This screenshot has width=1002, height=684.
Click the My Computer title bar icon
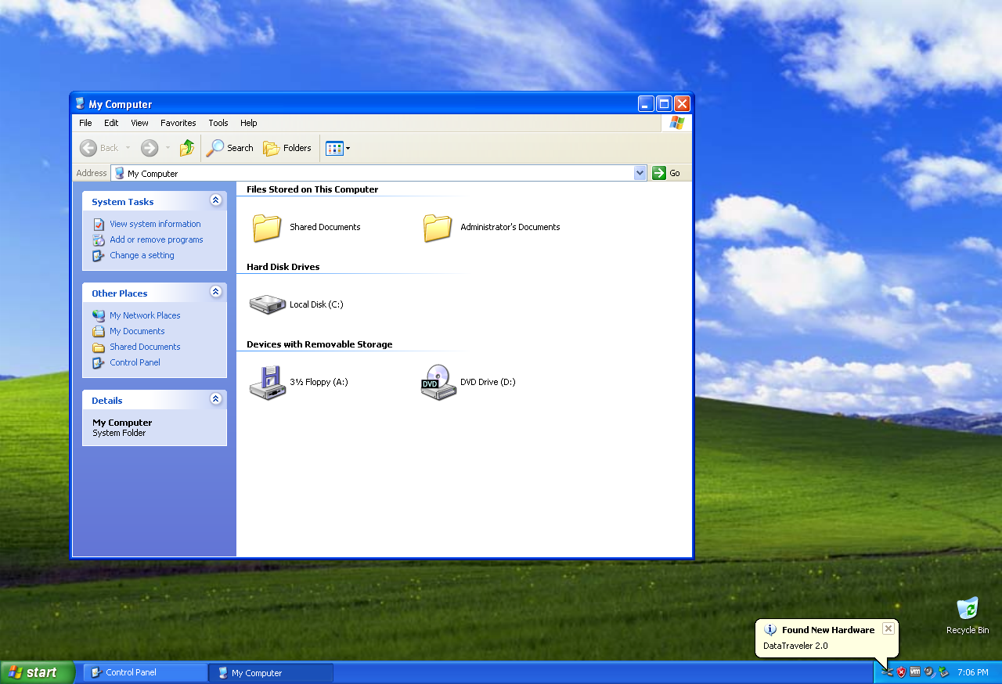tap(80, 103)
